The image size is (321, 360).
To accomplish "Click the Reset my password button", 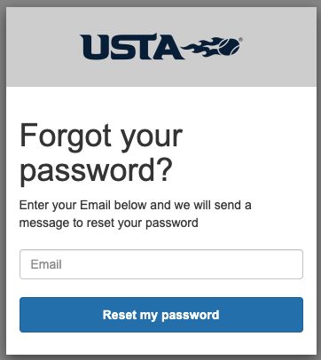I will pyautogui.click(x=161, y=315).
